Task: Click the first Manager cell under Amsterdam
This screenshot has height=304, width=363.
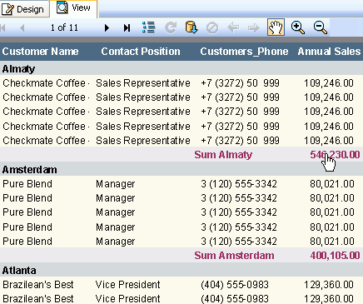Action: click(x=116, y=184)
